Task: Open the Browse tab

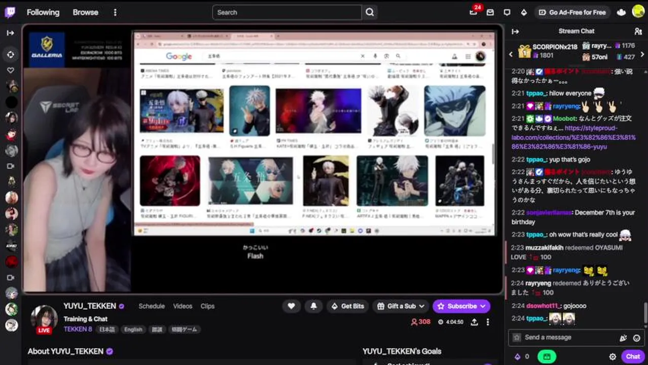Action: coord(85,12)
